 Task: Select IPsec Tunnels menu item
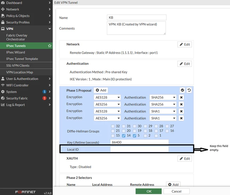[26, 46]
